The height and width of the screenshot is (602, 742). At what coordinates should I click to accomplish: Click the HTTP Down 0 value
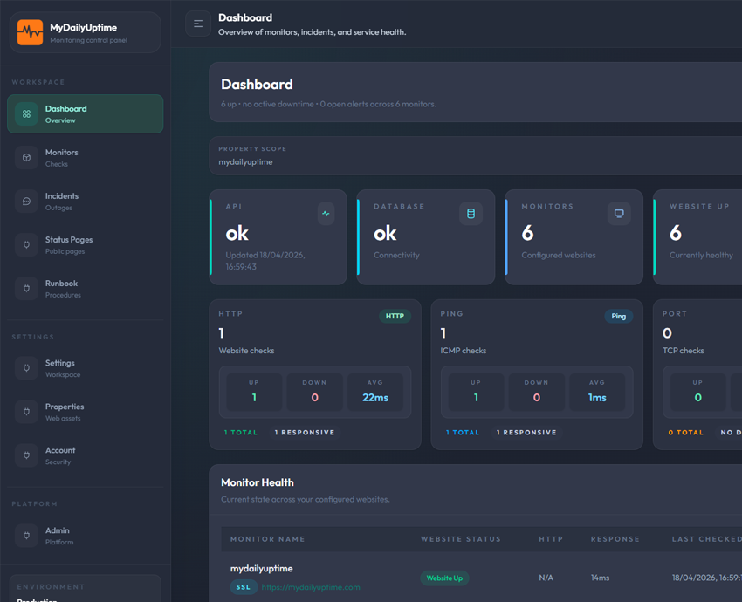314,398
